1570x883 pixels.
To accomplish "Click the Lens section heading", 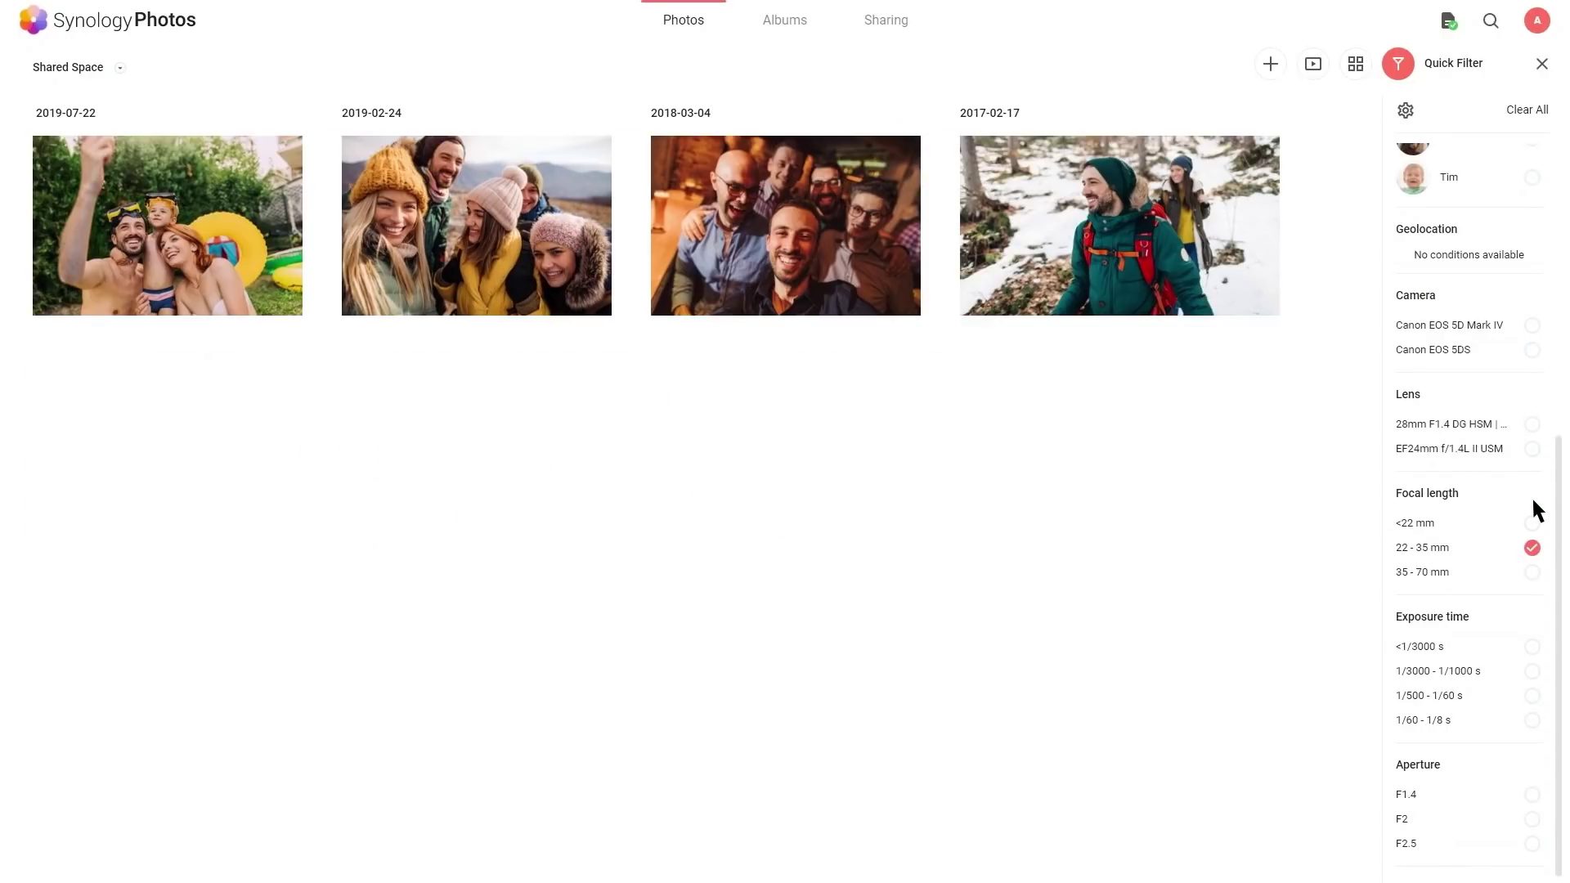I will pyautogui.click(x=1408, y=394).
